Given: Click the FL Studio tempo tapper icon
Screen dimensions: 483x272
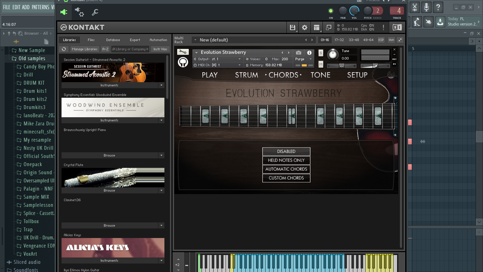Looking at the screenshot, I should point(417,22).
